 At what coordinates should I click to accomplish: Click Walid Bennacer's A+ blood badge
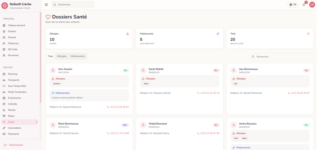pyautogui.click(x=216, y=125)
